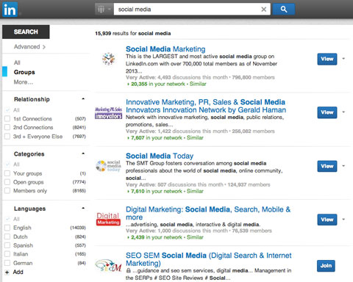
Task: Click the plus icon to add a language
Action: [x=7, y=272]
